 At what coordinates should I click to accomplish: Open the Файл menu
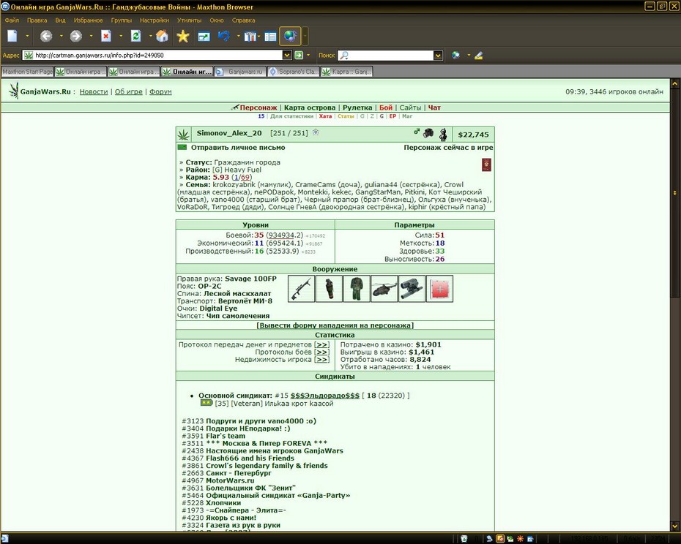pos(12,20)
